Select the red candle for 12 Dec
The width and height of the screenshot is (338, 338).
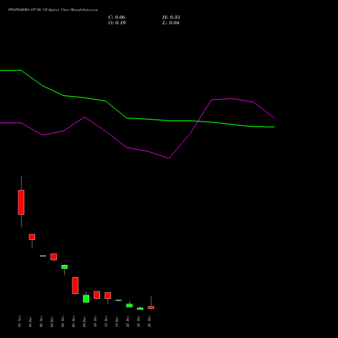click(107, 295)
